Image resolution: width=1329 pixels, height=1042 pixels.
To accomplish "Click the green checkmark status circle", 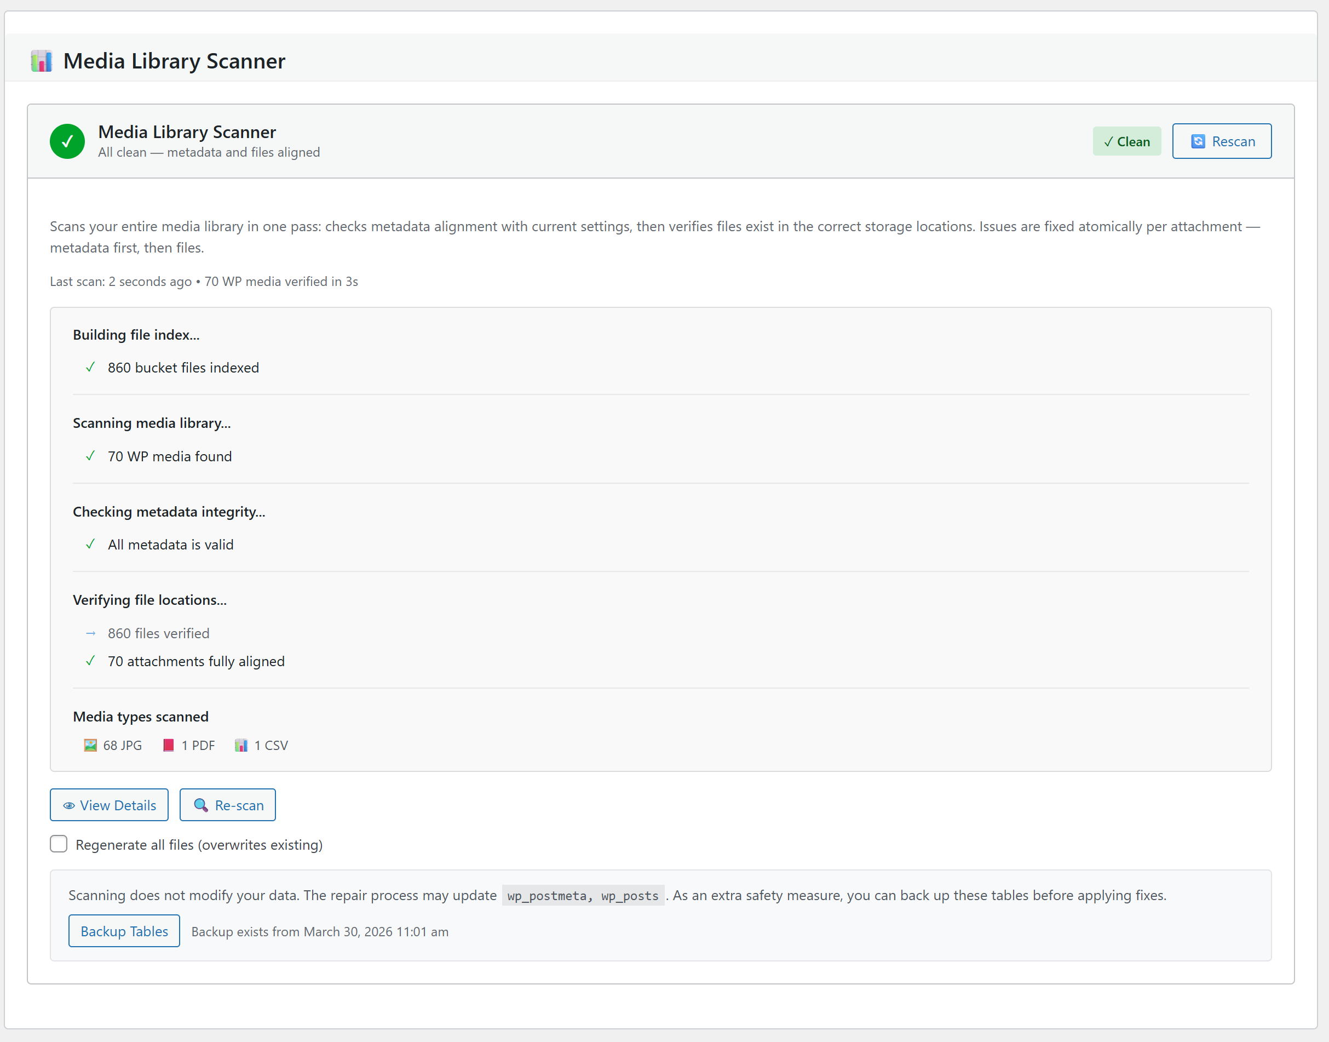I will point(67,141).
